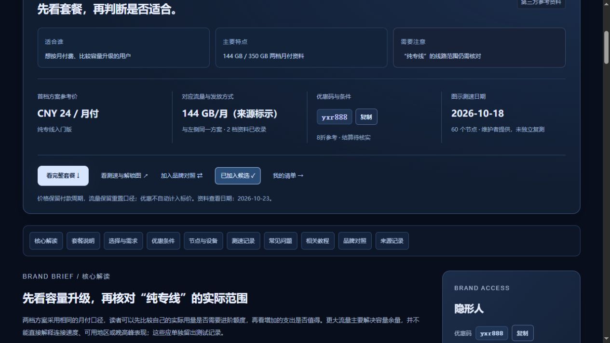Viewport: 610px width, 343px height.
Task: Jump to the 节点与设备 section tab
Action: [203, 241]
